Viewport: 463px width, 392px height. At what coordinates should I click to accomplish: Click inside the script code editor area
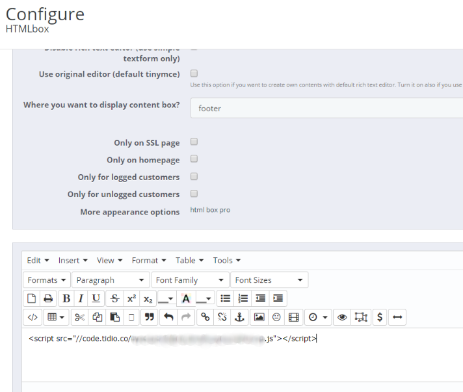[242, 355]
